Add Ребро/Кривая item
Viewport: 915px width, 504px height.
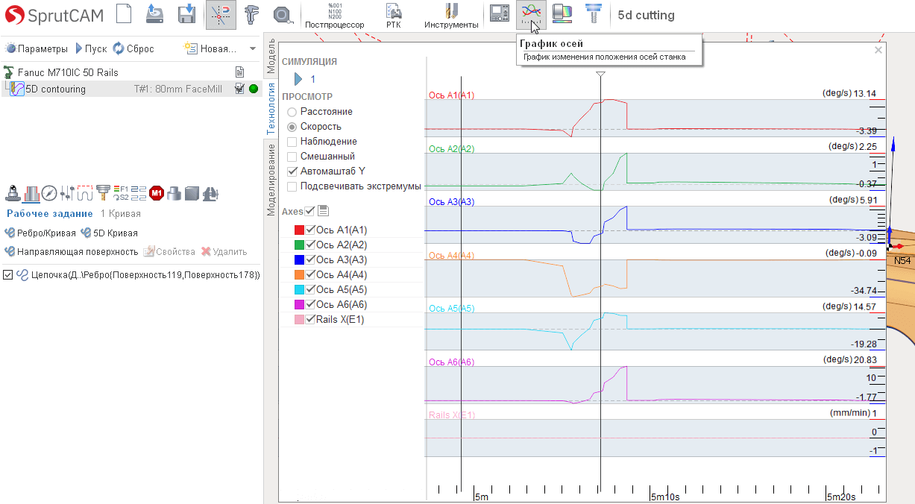point(40,233)
